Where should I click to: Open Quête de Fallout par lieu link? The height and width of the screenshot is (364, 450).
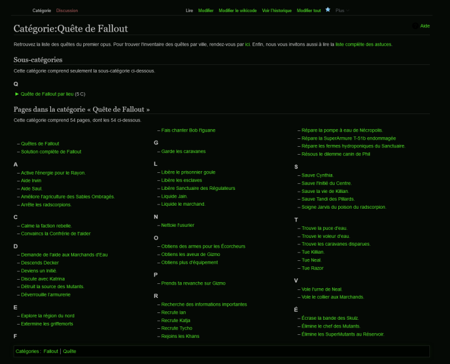click(x=47, y=94)
